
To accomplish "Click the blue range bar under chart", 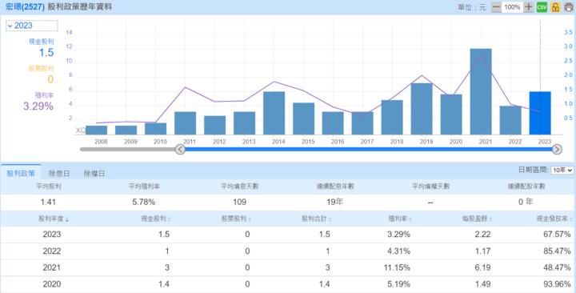I will click(369, 149).
